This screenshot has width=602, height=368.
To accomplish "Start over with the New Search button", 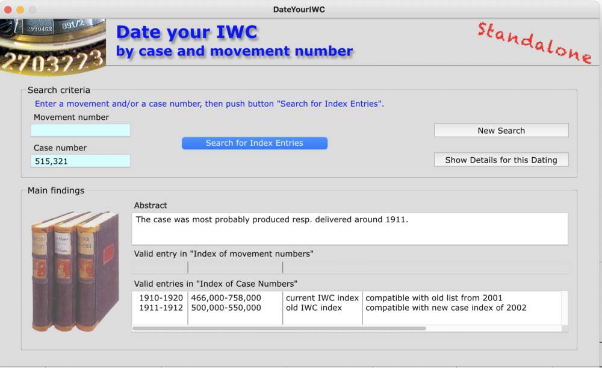I will tap(501, 130).
